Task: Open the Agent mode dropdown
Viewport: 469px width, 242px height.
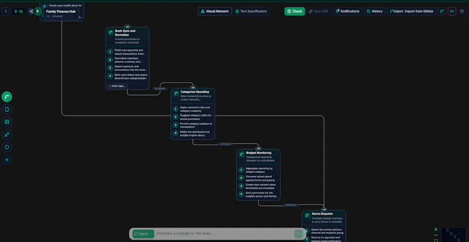Action: [x=143, y=234]
